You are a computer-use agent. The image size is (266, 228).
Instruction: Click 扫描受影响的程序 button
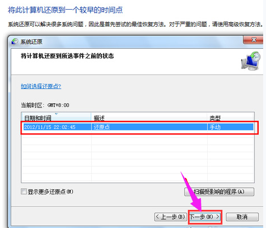(219, 192)
